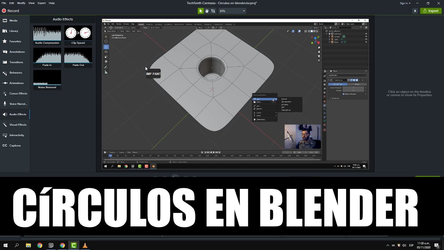The height and width of the screenshot is (250, 444).
Task: Select the Audio Compression effect thumbnail
Action: click(47, 35)
